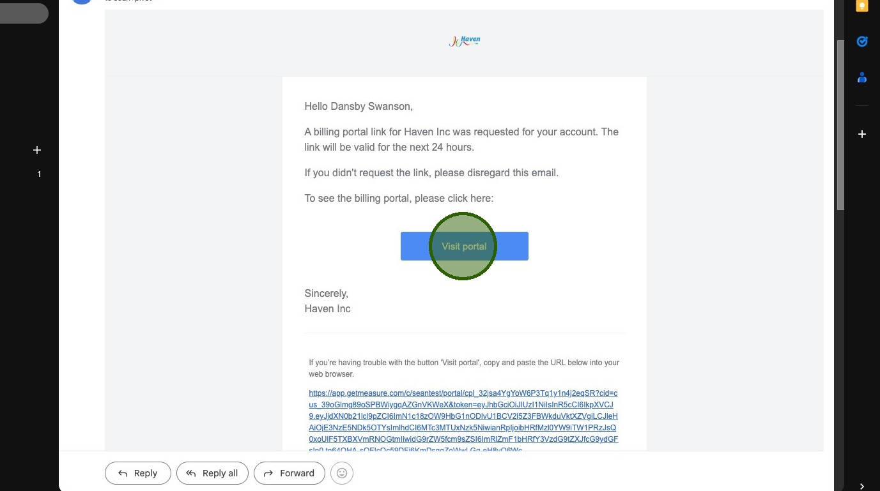
Task: Click the plus icon in left sidebar
Action: 37,150
